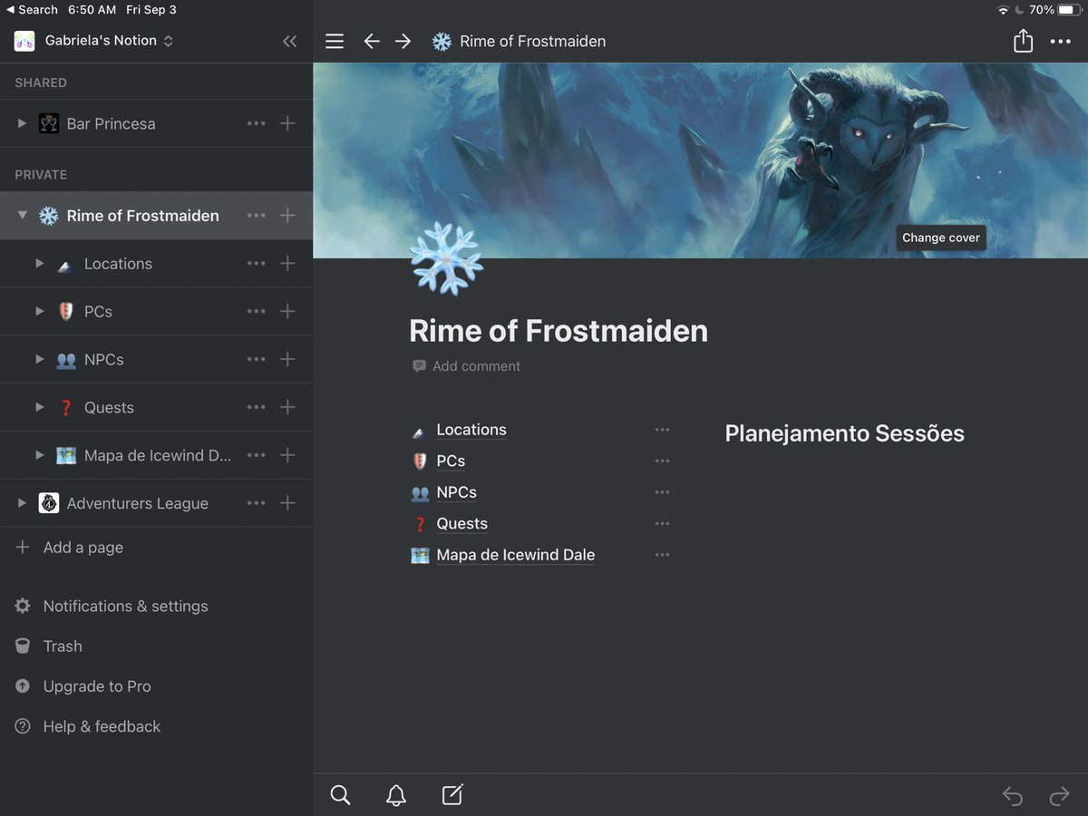This screenshot has width=1088, height=816.
Task: Click the Rime of Frostmaiden page title
Action: [x=559, y=331]
